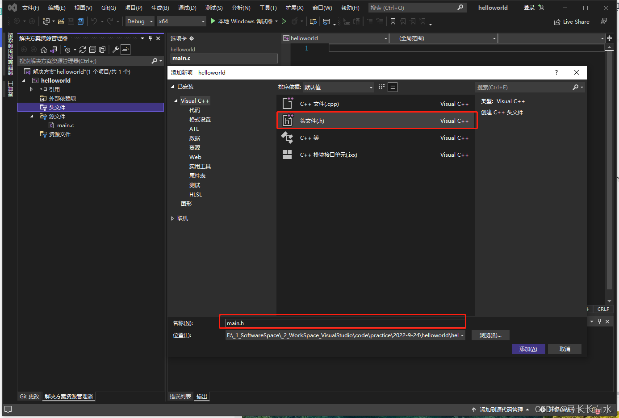Open the x64 platform dropdown

pyautogui.click(x=182, y=21)
